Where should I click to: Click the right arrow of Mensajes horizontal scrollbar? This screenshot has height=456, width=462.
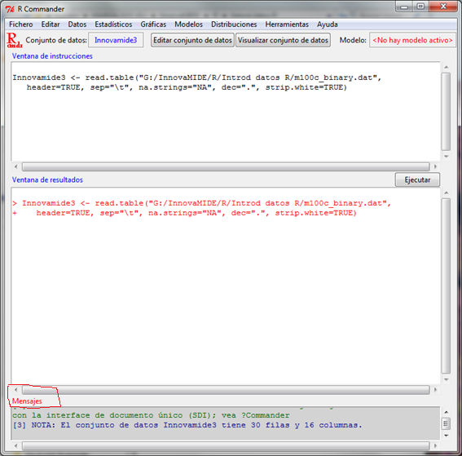coord(435,445)
